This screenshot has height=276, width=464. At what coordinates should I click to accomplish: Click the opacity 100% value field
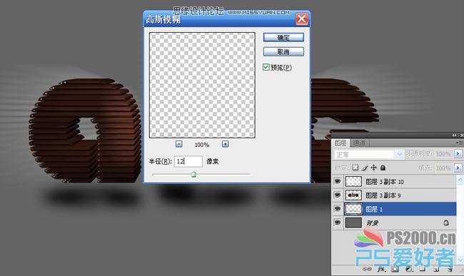443,154
